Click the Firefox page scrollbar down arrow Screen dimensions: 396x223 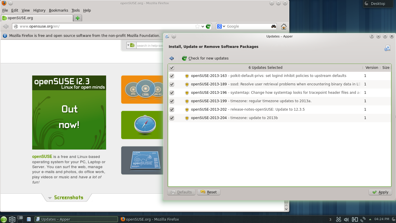286,208
